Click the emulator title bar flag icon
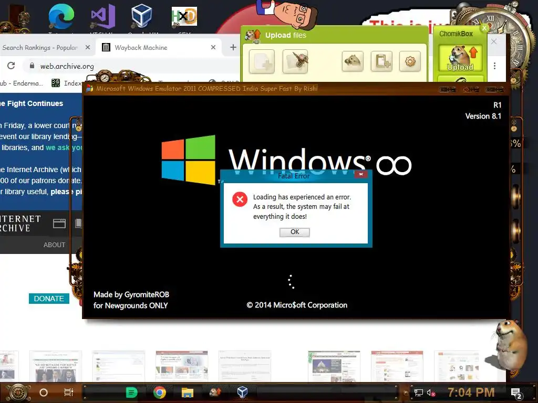Viewport: 538px width, 403px height. coord(89,89)
